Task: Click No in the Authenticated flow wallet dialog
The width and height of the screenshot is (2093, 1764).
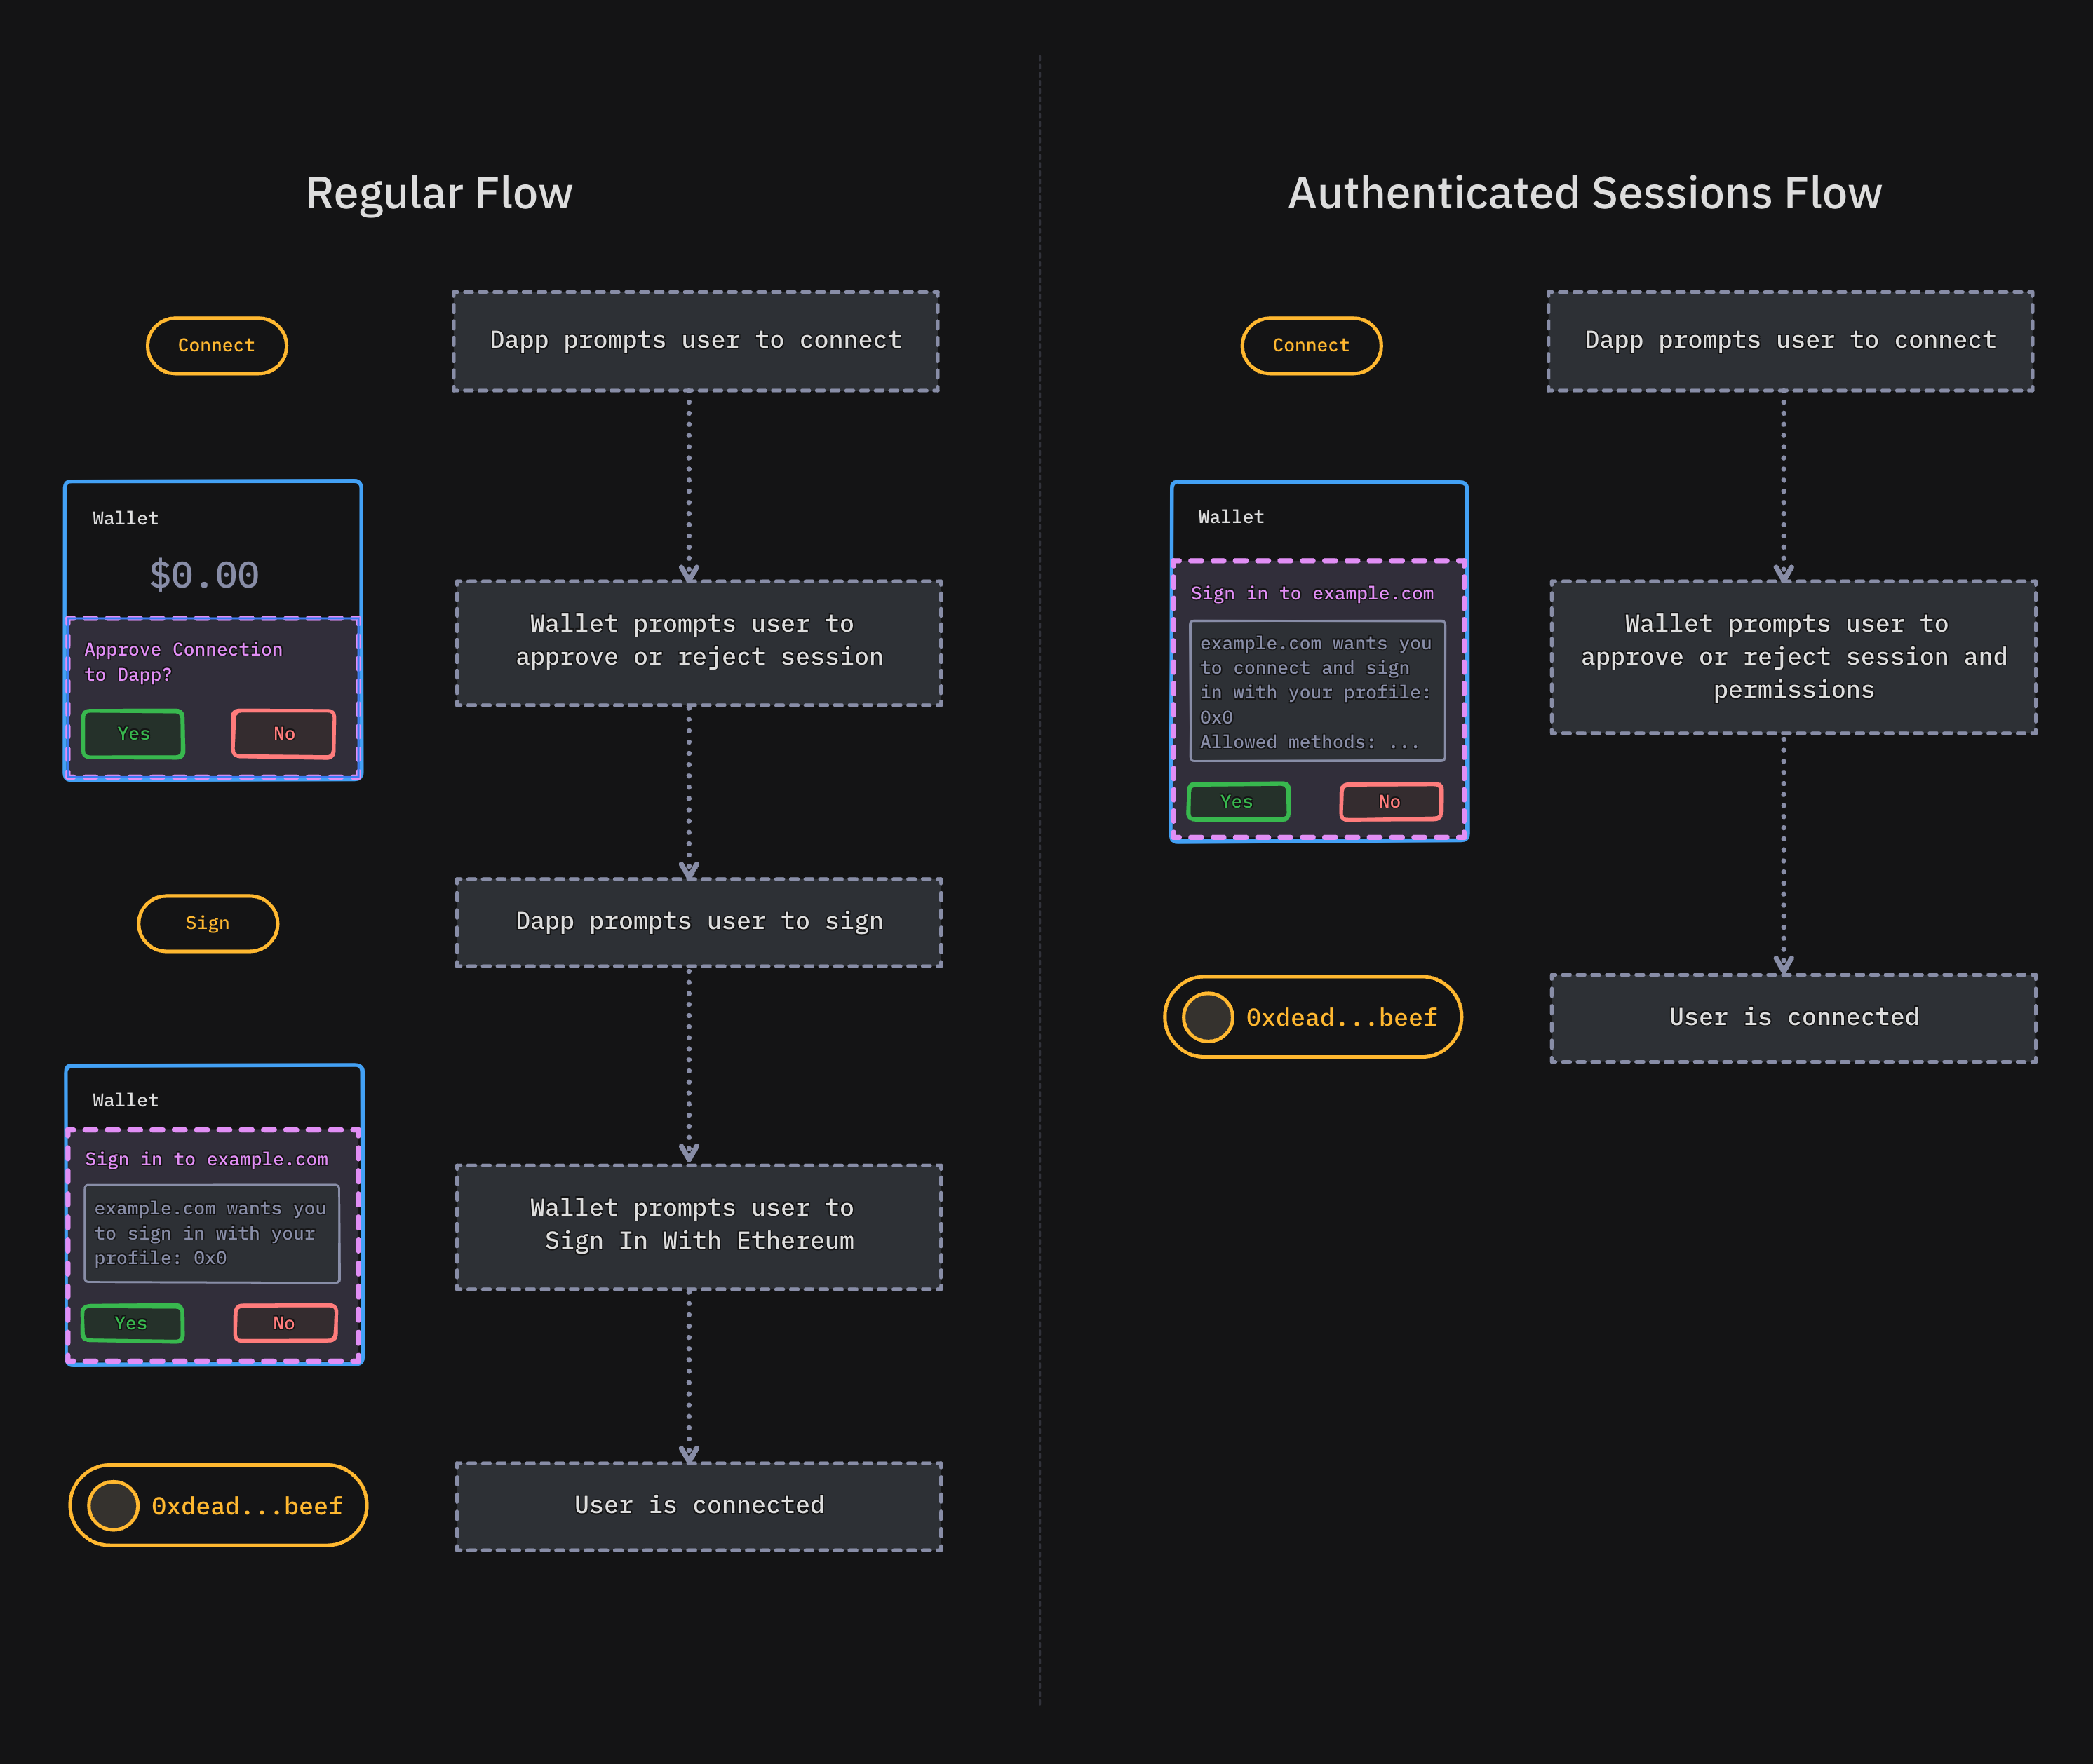Action: pos(1389,801)
